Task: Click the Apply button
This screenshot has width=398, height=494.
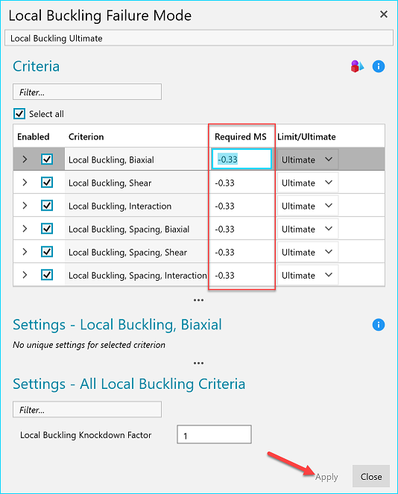Action: click(326, 477)
